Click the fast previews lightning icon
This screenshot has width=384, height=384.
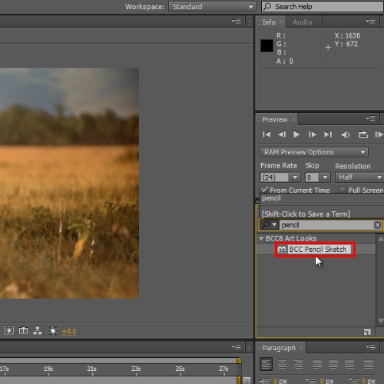tap(9, 330)
